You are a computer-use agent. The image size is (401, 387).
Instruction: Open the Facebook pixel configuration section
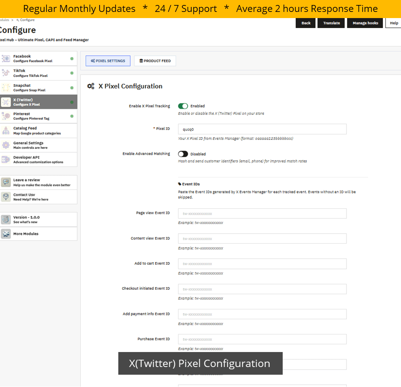click(x=39, y=59)
